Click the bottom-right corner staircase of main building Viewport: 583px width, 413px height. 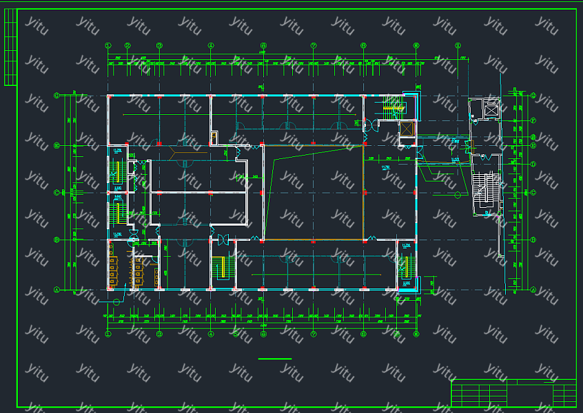[406, 265]
